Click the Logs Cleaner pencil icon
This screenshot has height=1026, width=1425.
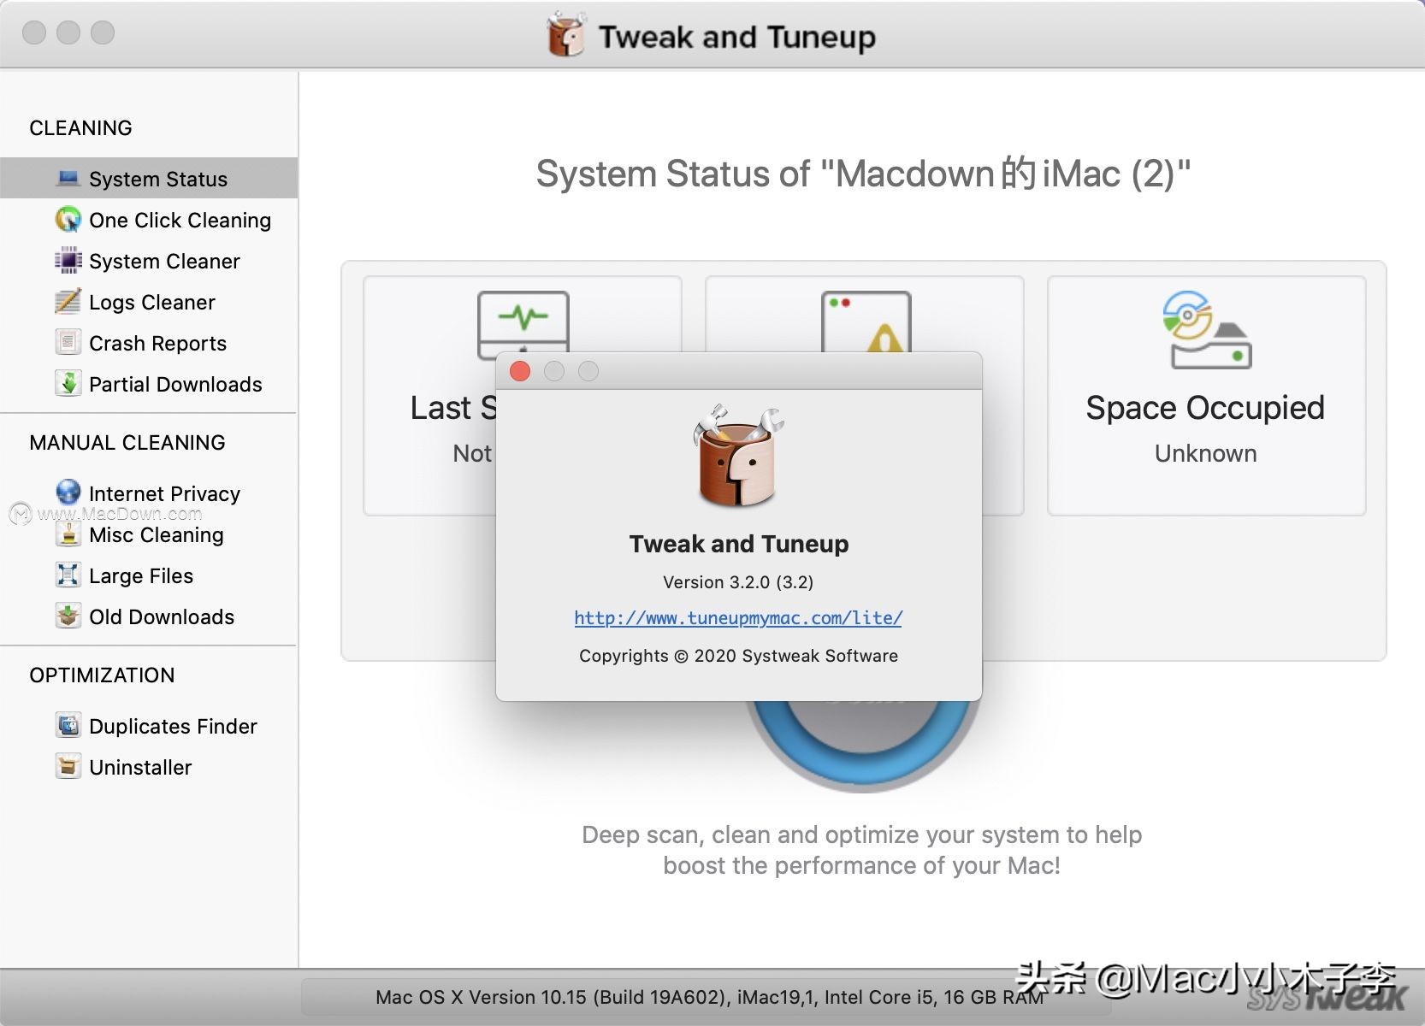(x=67, y=302)
